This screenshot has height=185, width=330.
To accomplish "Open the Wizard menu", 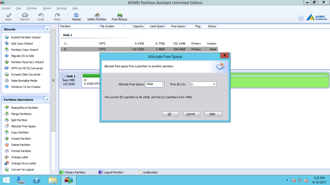I will point(47,8).
